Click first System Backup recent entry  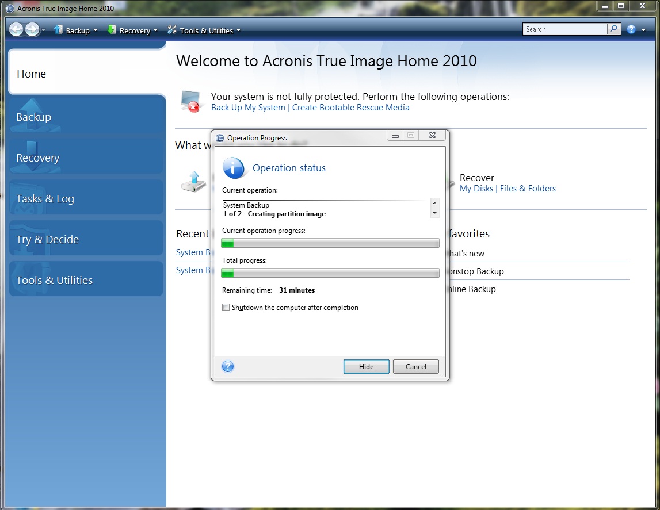[193, 252]
